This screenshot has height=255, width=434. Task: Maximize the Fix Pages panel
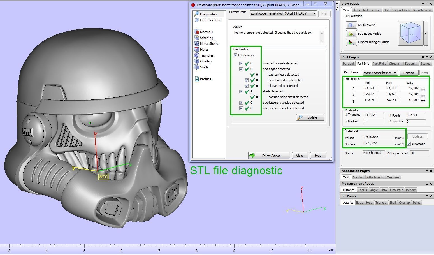click(427, 196)
